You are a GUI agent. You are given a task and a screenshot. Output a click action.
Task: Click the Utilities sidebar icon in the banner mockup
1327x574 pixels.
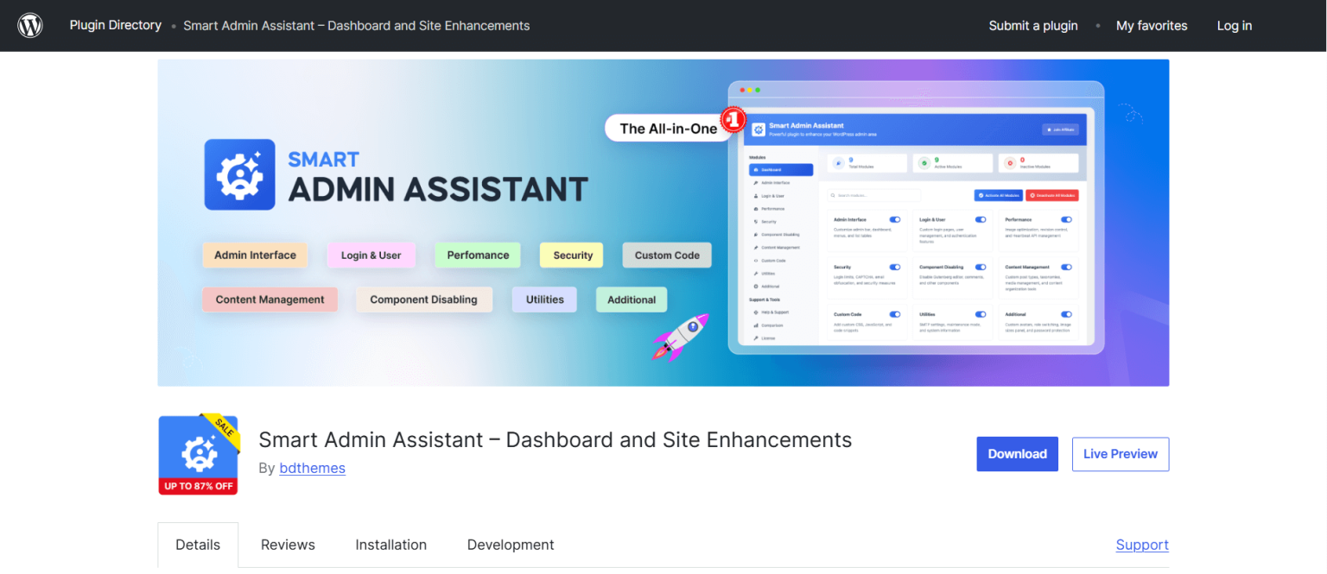(x=756, y=274)
